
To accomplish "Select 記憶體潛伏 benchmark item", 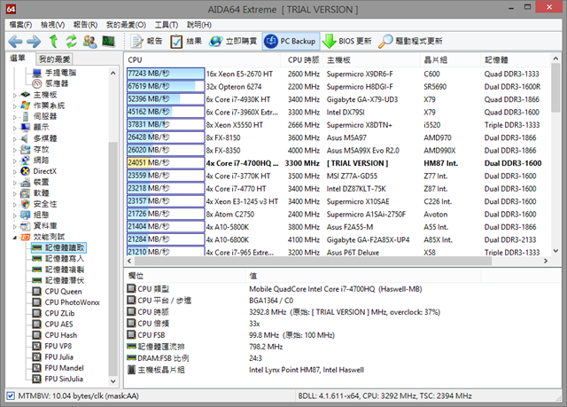I will [58, 280].
